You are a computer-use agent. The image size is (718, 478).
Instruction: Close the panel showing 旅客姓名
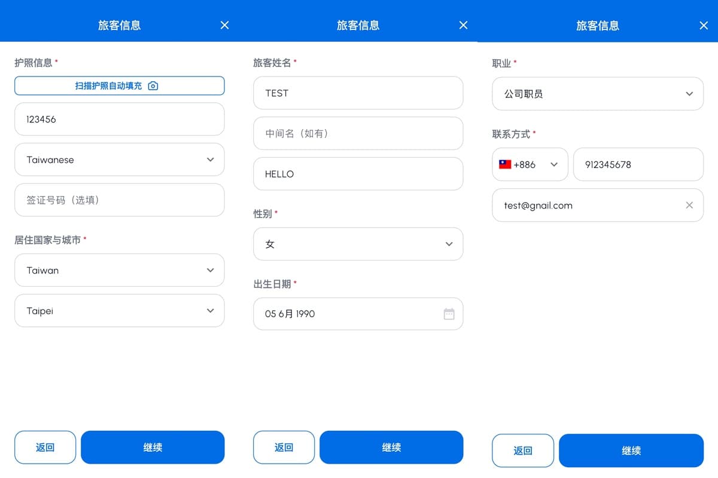click(463, 25)
